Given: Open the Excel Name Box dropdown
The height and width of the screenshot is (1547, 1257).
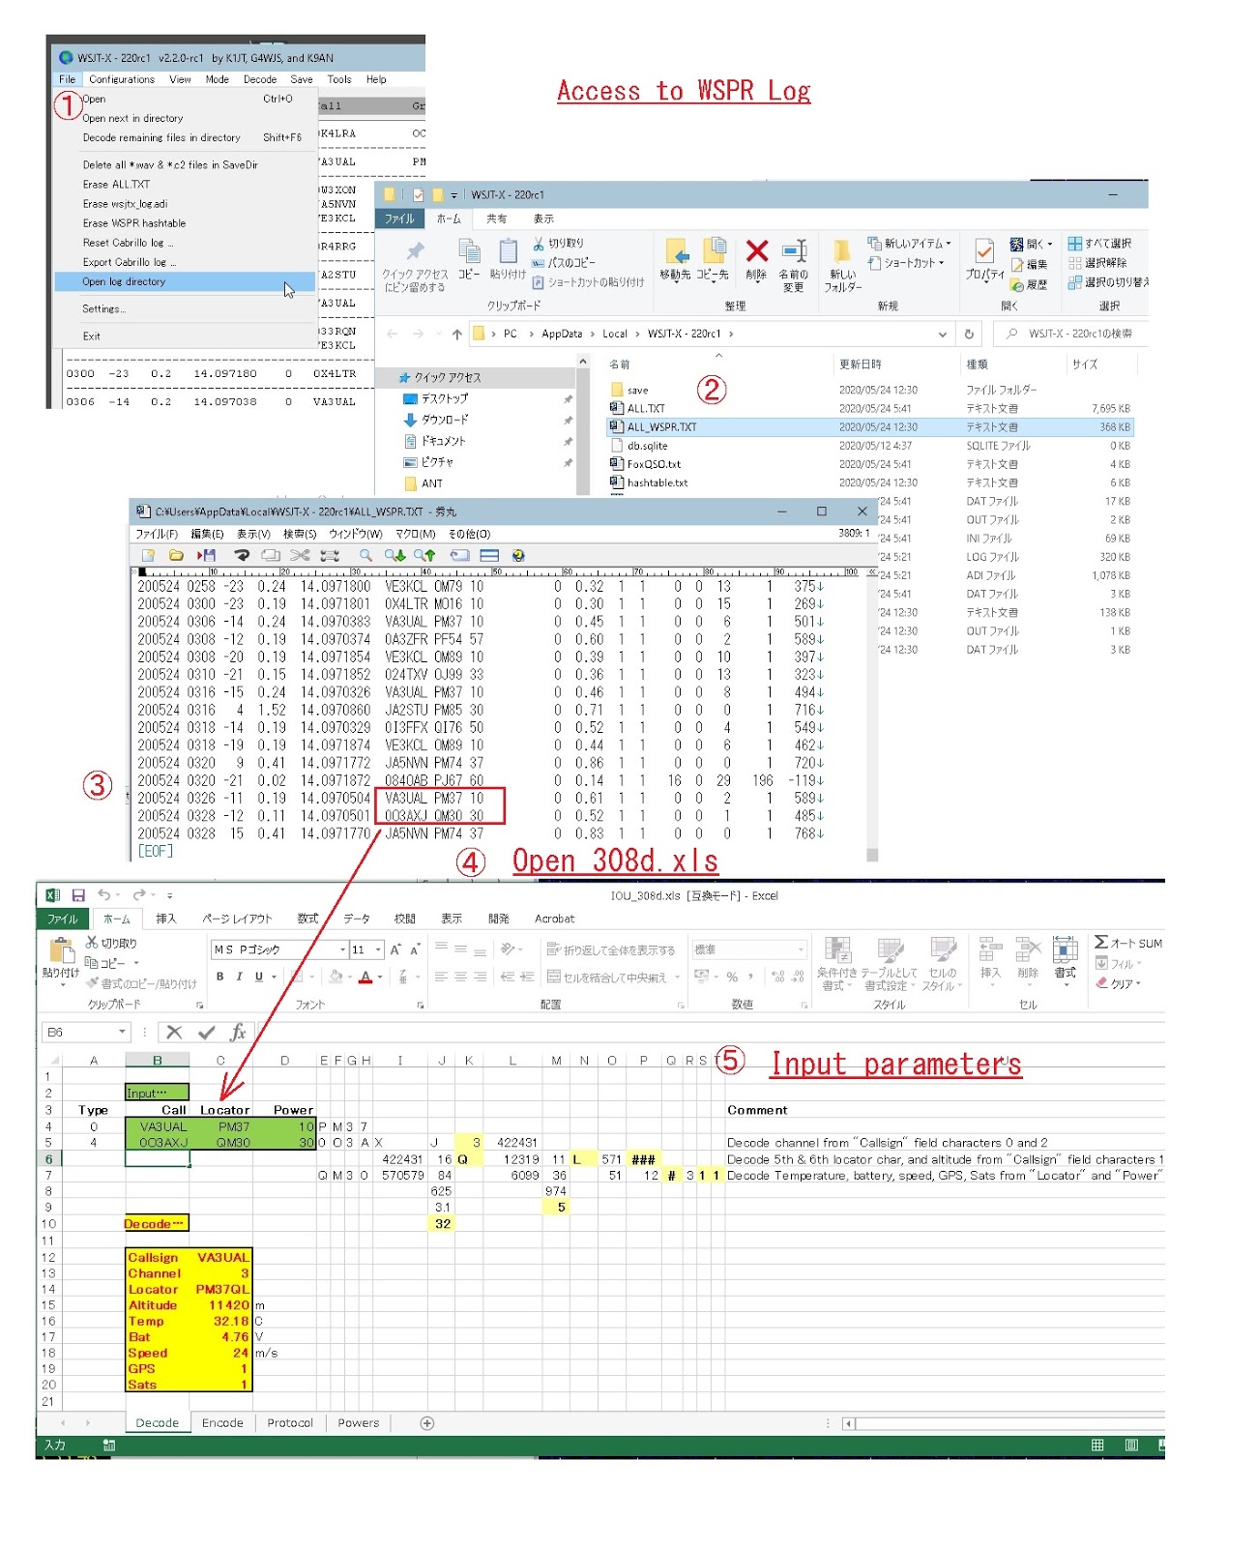Looking at the screenshot, I should [122, 1033].
